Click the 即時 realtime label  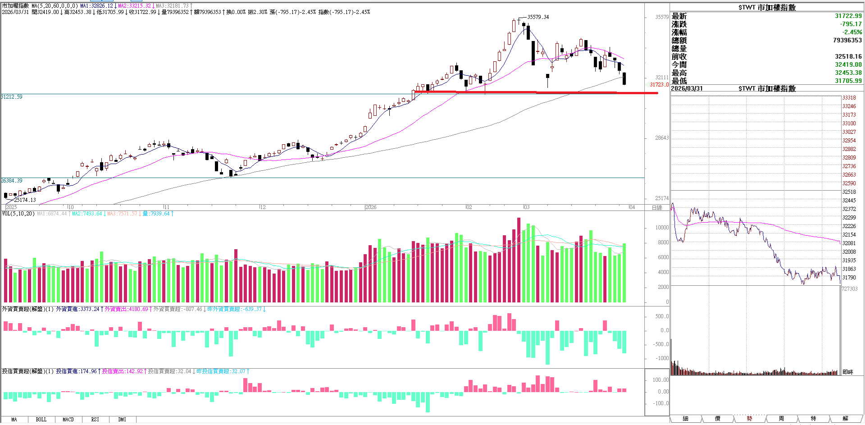[x=847, y=372]
